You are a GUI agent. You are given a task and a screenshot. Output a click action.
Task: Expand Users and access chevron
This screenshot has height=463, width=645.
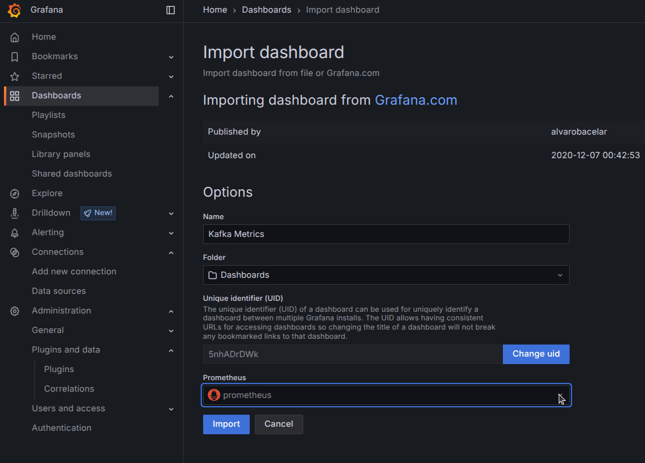(x=171, y=409)
